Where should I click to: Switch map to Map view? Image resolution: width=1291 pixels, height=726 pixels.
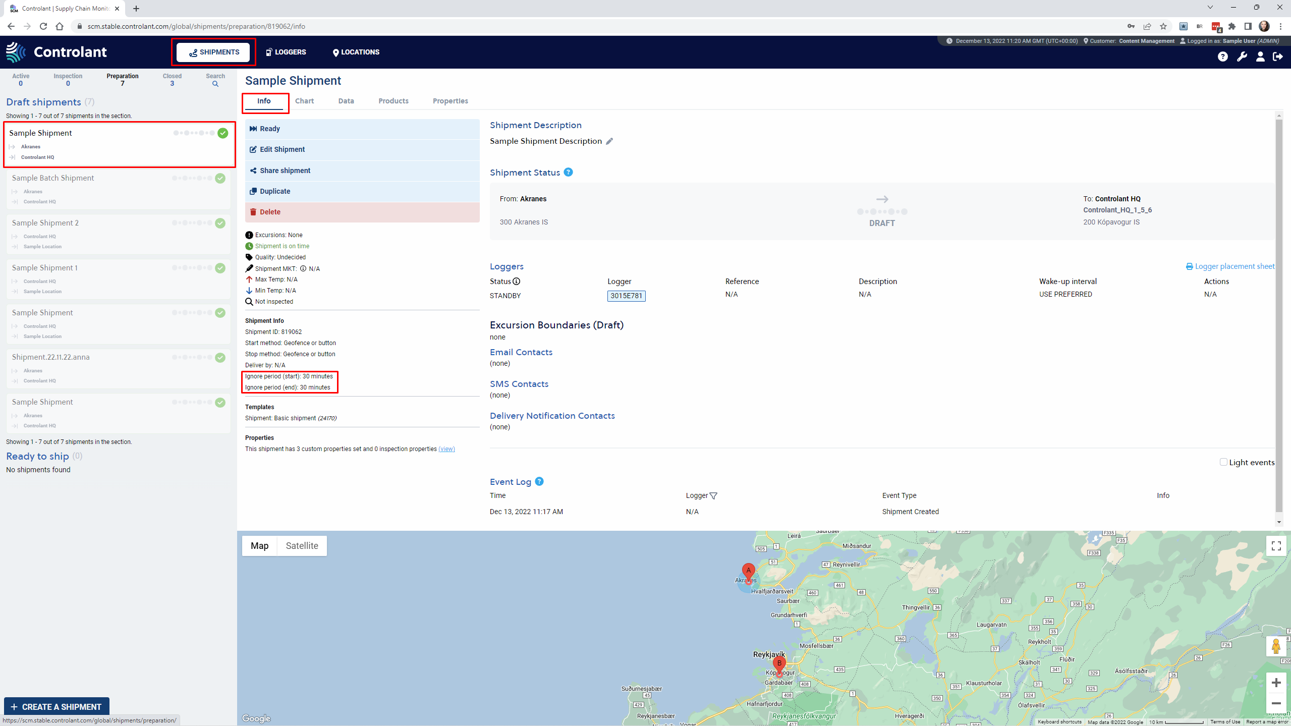pyautogui.click(x=259, y=545)
